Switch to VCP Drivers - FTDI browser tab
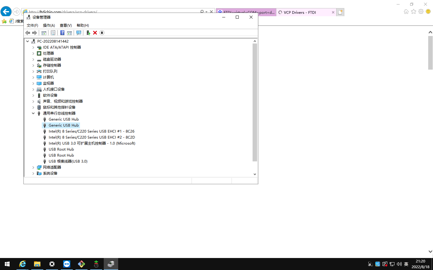Image resolution: width=433 pixels, height=270 pixels. pos(306,12)
